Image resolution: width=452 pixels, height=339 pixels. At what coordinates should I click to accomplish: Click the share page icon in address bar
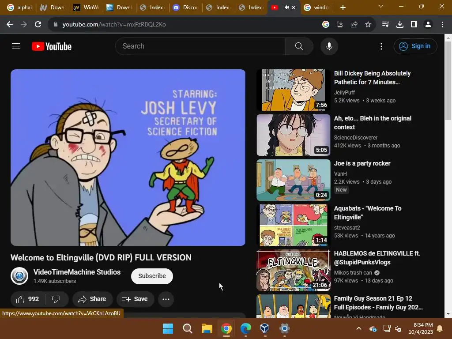[354, 25]
